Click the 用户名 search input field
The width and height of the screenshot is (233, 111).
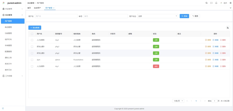56,16
